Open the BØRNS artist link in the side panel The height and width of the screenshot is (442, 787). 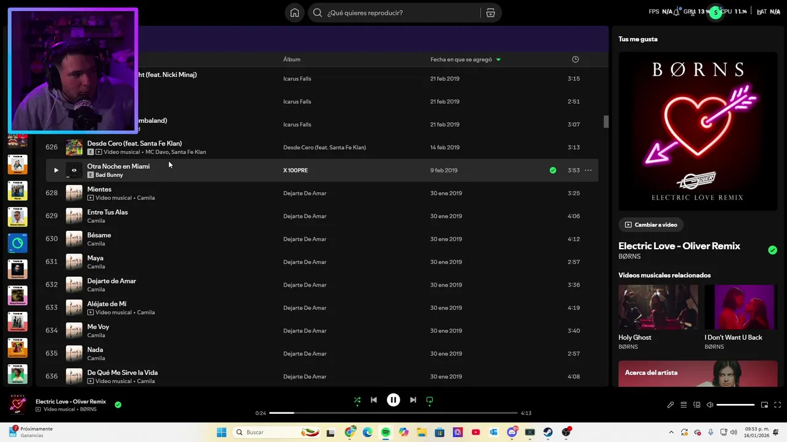tap(630, 257)
